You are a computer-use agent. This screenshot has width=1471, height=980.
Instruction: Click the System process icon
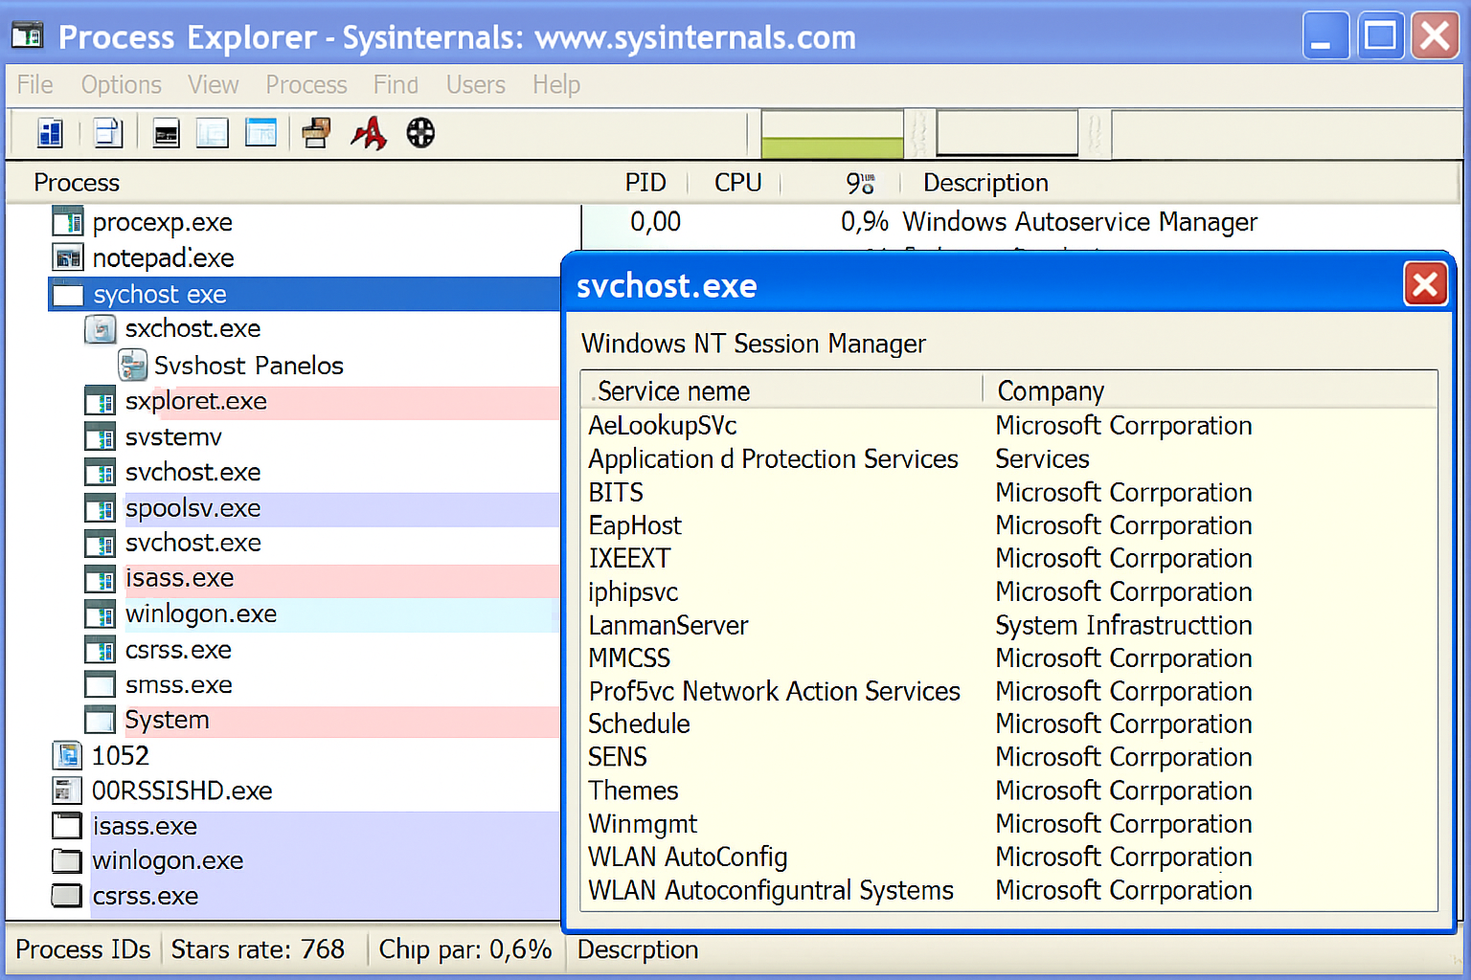click(101, 720)
